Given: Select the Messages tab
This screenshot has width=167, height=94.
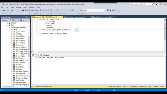Looking at the screenshot, I should pos(45,55).
